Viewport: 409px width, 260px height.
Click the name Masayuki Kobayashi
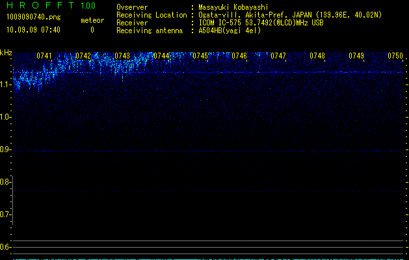(x=233, y=7)
